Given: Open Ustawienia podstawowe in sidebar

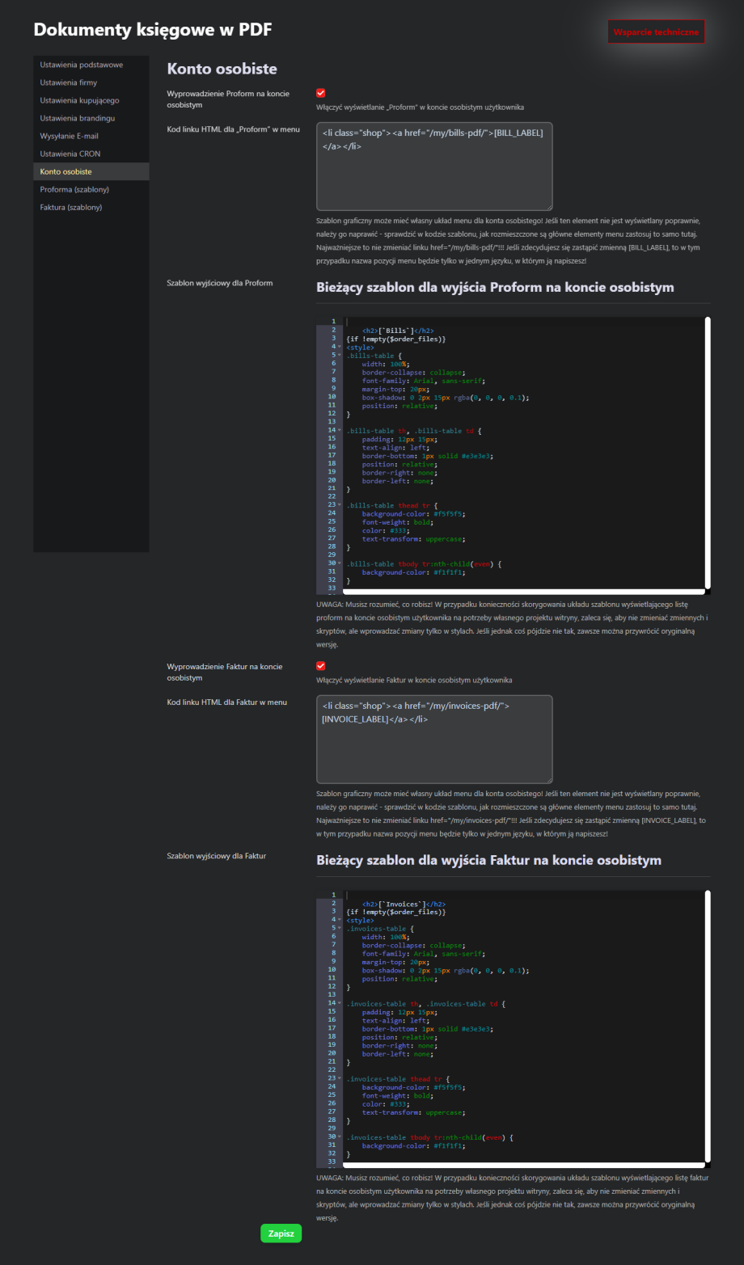Looking at the screenshot, I should [82, 65].
